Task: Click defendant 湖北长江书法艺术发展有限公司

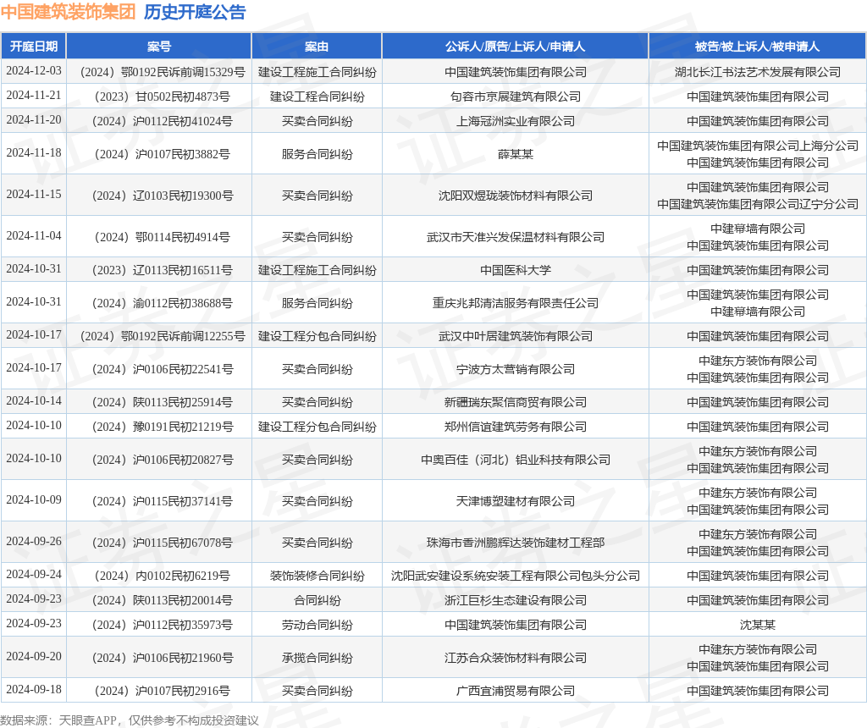Action: [x=758, y=73]
